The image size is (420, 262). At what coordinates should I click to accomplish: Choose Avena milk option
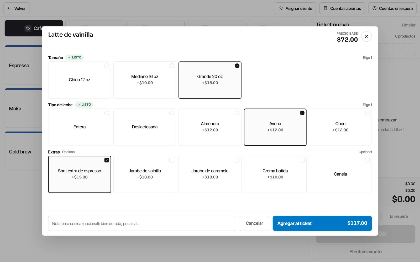(x=275, y=127)
